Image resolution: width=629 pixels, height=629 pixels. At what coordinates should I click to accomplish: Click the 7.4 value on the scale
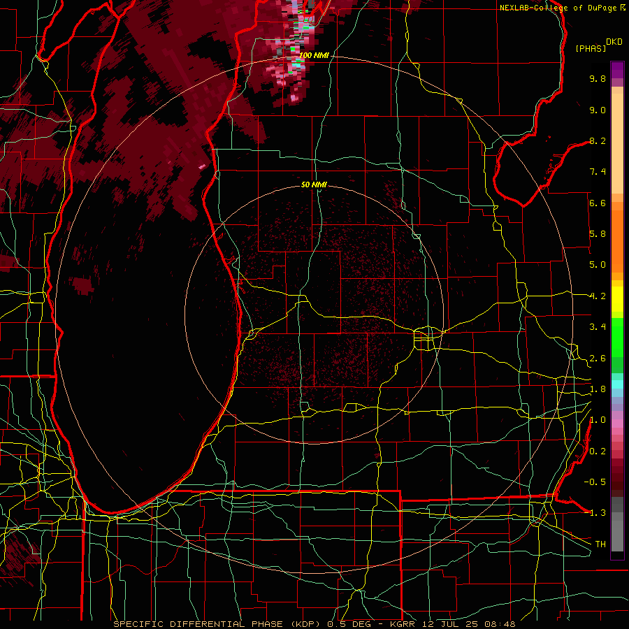tap(598, 172)
